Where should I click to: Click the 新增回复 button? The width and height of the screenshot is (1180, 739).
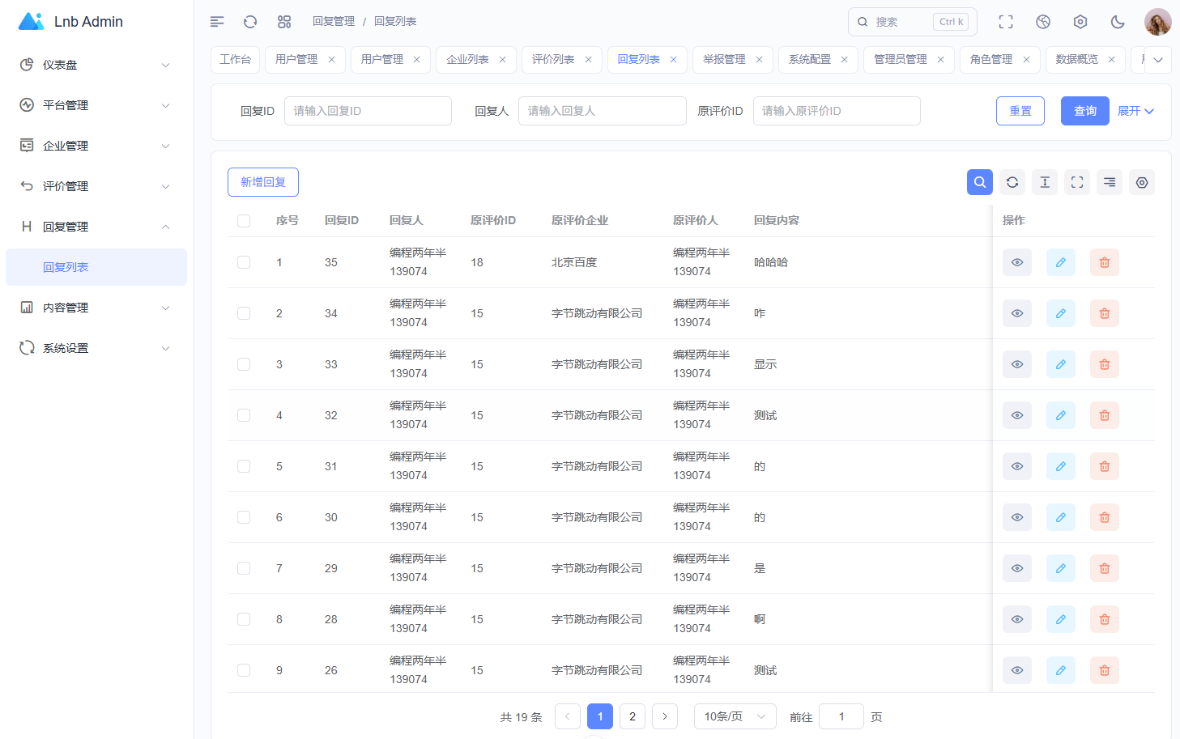[263, 182]
